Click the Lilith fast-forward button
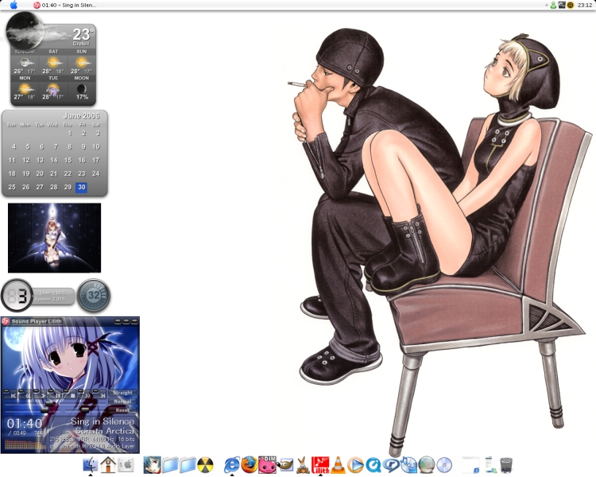Image resolution: width=596 pixels, height=477 pixels. click(x=87, y=396)
